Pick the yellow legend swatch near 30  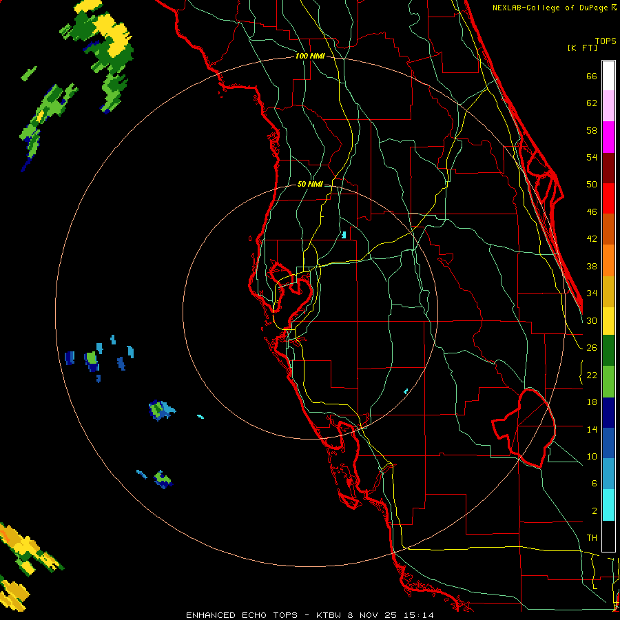click(608, 321)
